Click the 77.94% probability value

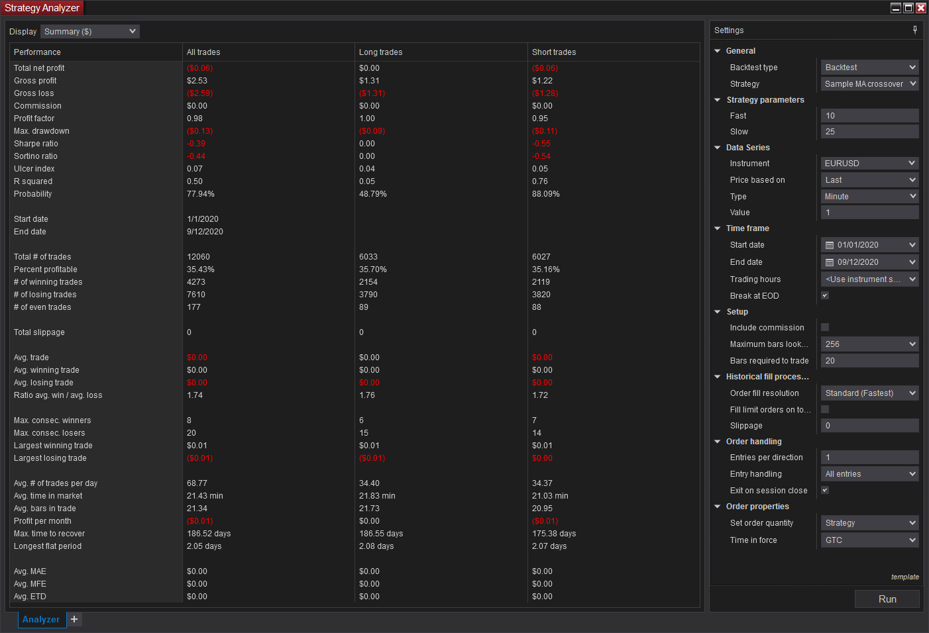coord(201,194)
